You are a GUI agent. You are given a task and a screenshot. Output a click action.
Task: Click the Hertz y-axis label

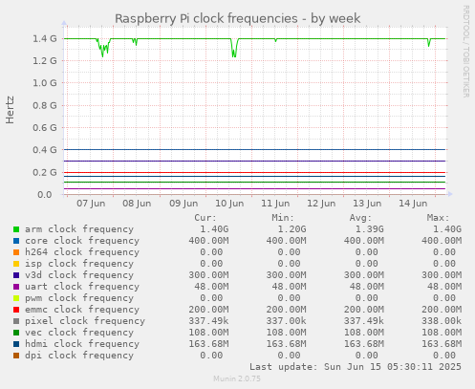10,110
